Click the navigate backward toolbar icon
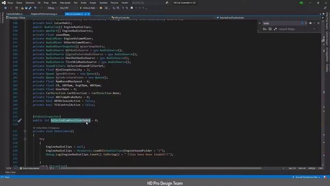This screenshot has width=330, height=186. [6, 8]
